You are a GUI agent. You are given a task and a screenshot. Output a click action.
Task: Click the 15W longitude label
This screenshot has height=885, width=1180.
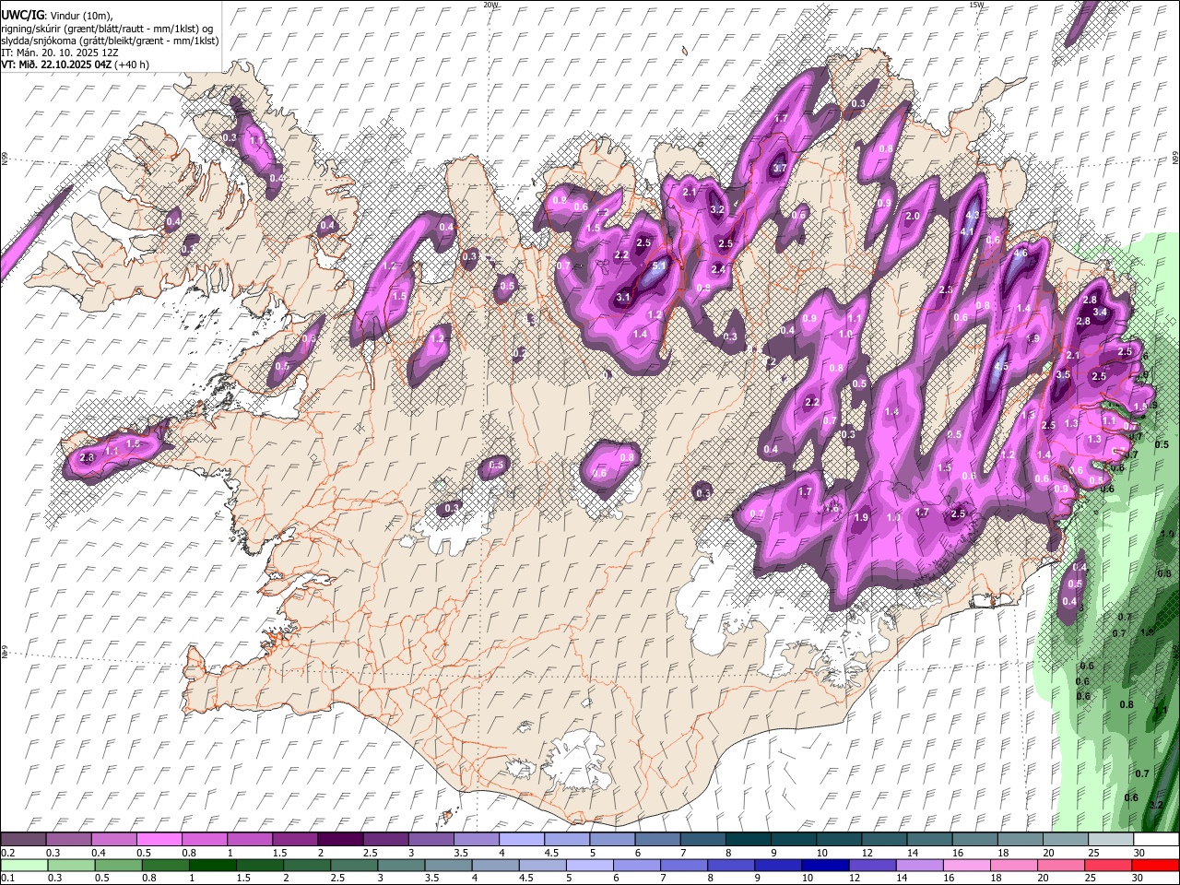pos(976,5)
